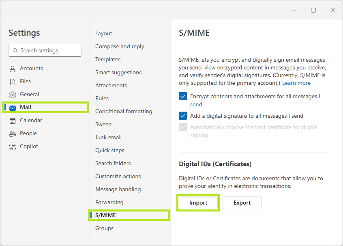Select the Copilot settings icon

(x=13, y=146)
